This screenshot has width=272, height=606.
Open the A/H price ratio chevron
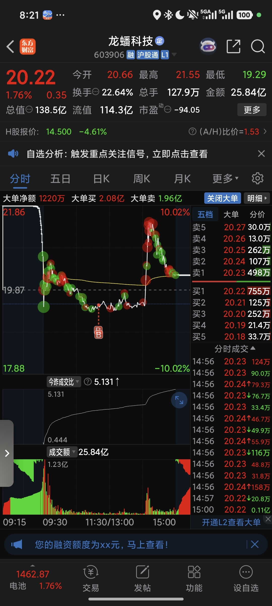click(x=265, y=132)
